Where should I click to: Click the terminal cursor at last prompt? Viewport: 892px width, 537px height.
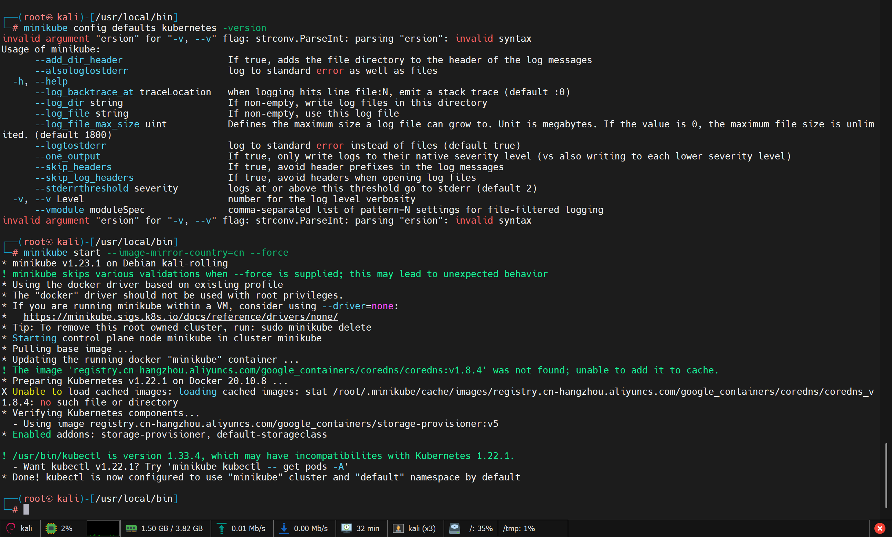[26, 509]
